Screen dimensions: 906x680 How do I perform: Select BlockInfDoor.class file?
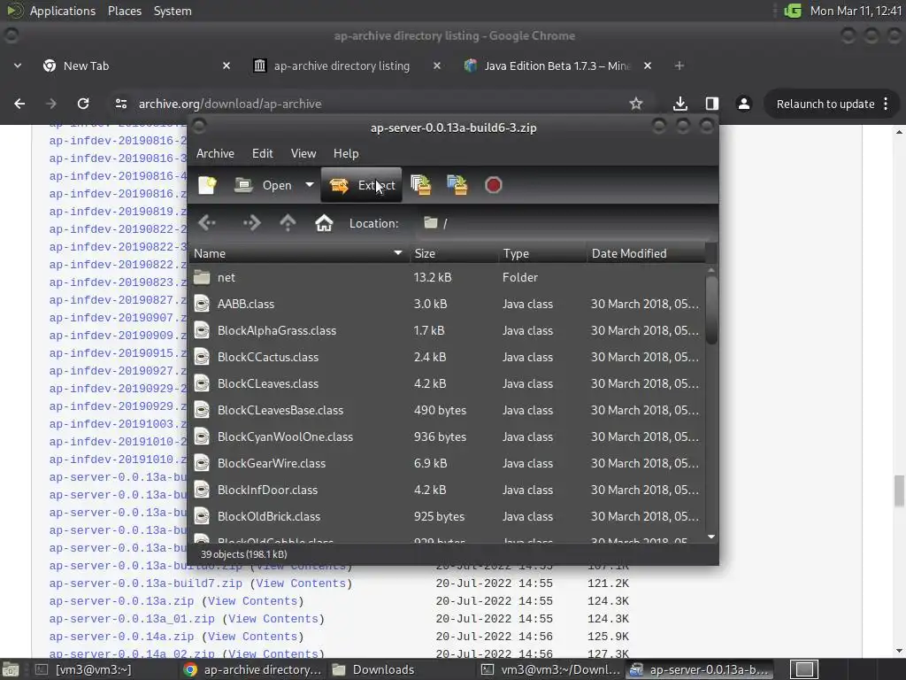click(x=447, y=491)
